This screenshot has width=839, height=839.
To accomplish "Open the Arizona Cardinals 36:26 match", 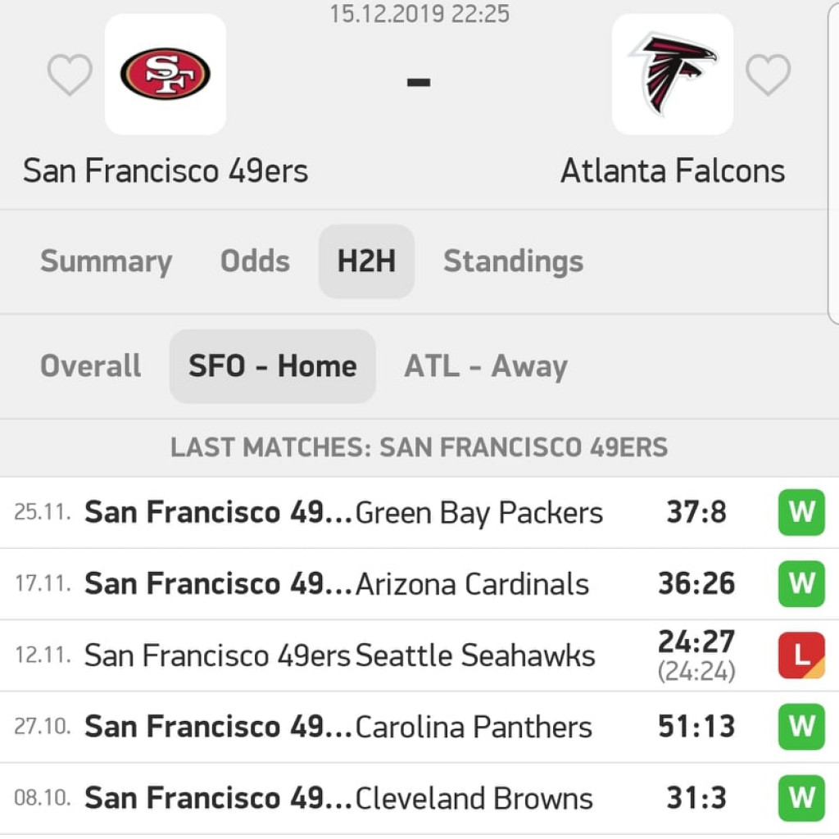I will click(419, 583).
